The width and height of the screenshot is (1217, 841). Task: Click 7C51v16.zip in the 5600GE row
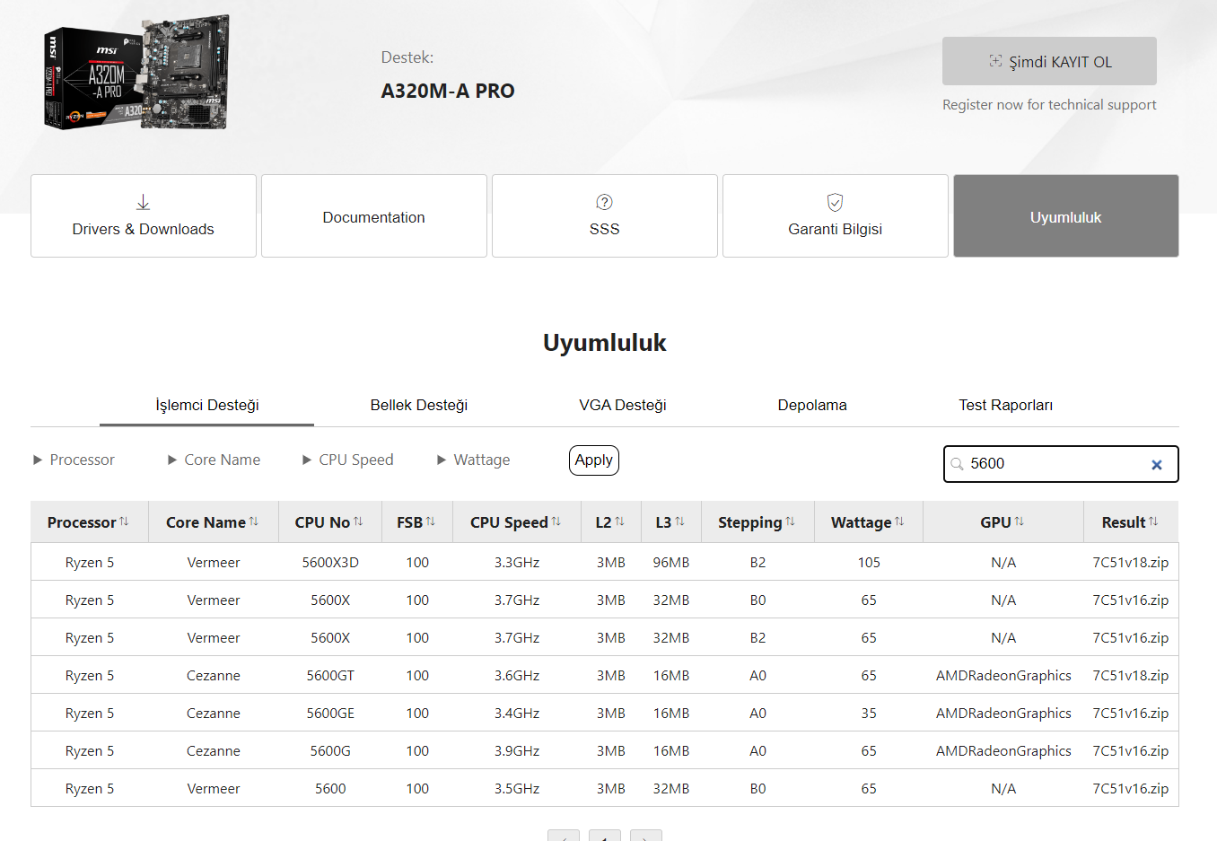pos(1131,714)
